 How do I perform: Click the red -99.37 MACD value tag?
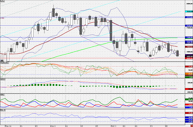189,89
